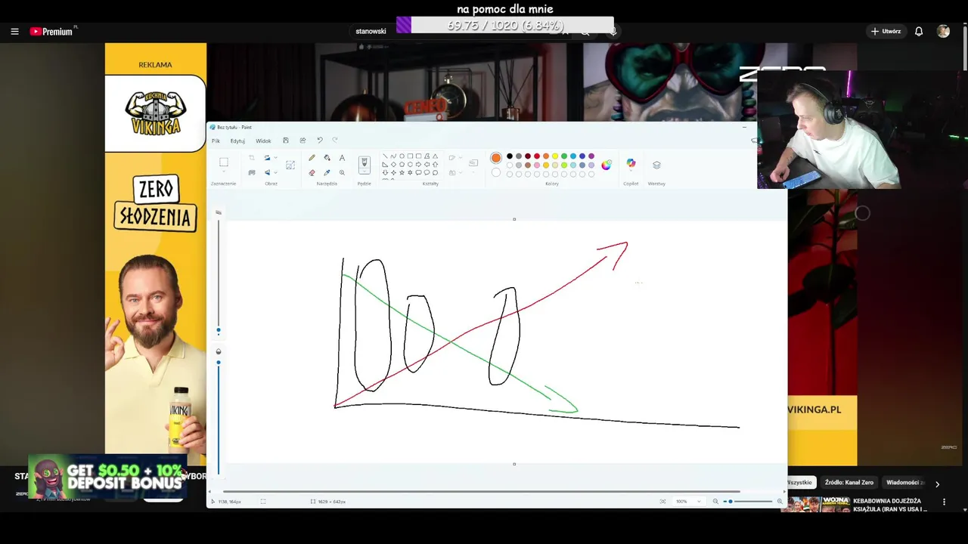The image size is (968, 544).
Task: Select the Źródło: Kanał Zero chip
Action: (849, 482)
